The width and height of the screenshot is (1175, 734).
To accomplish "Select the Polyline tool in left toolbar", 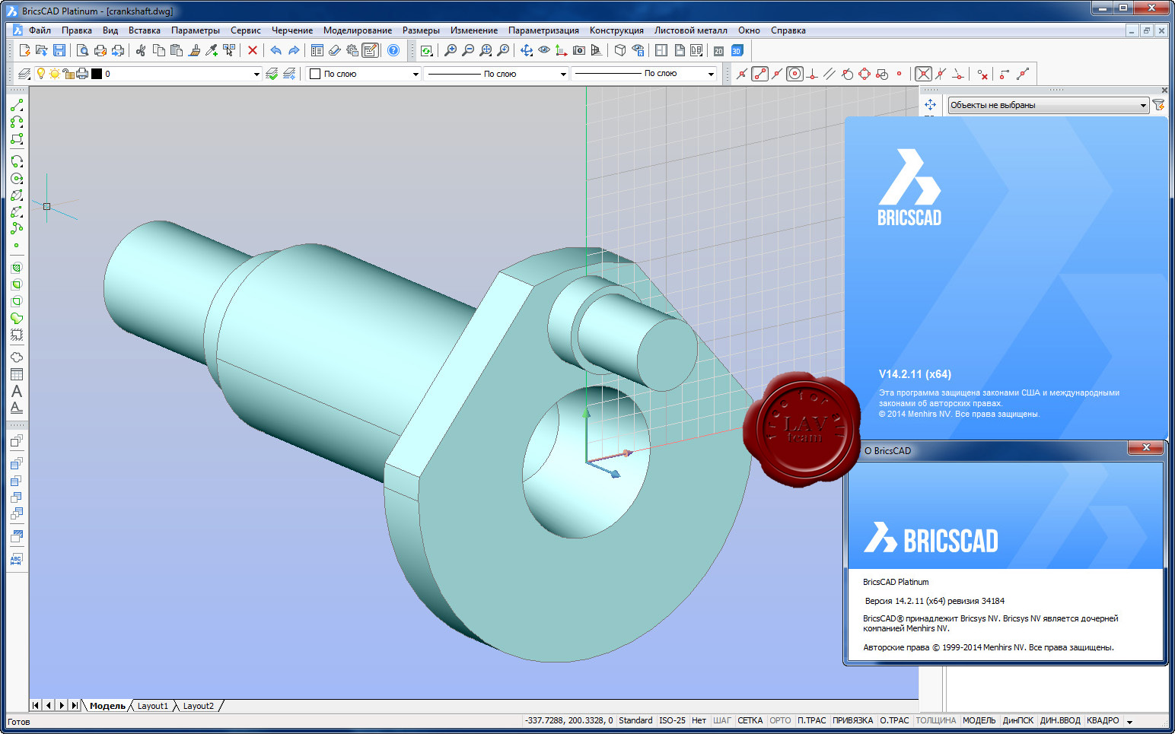I will [x=17, y=122].
